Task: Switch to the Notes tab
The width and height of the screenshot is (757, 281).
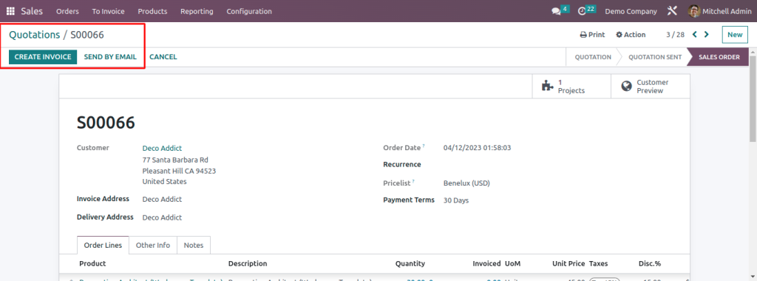Action: 194,246
